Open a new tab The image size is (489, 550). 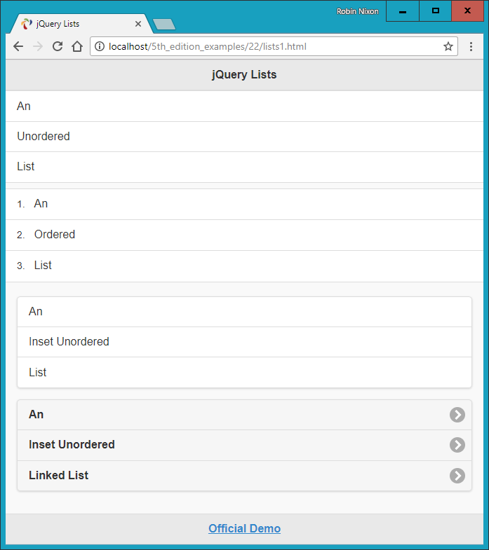[164, 25]
